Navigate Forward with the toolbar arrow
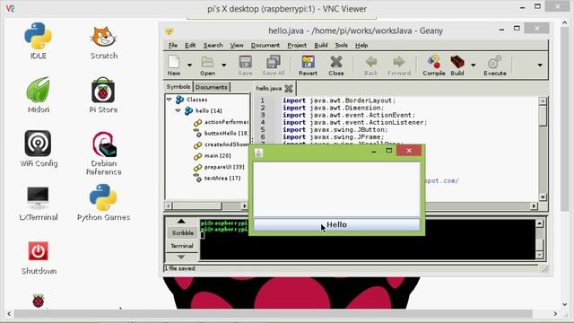The height and width of the screenshot is (323, 574). coord(399,65)
